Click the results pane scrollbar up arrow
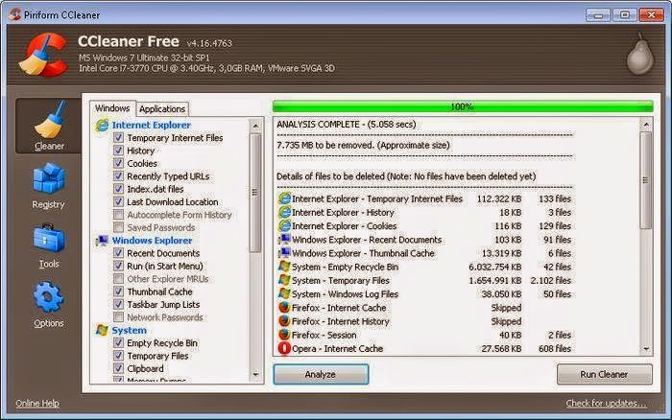Viewport: 672px width, 420px height. 646,124
